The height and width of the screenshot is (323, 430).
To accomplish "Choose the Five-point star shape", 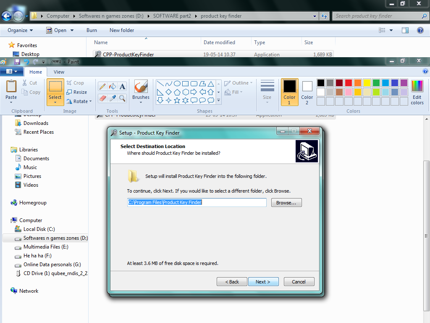I will coord(177,101).
